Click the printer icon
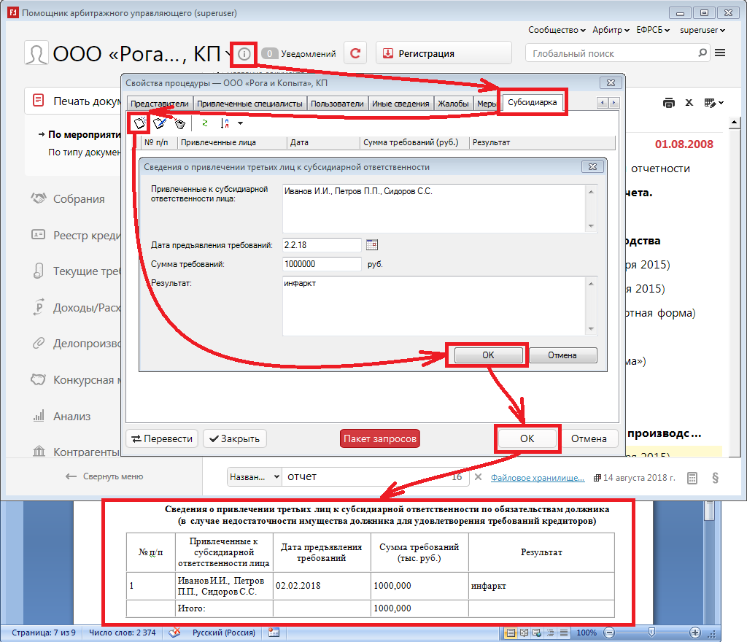This screenshot has width=747, height=642. (x=668, y=102)
